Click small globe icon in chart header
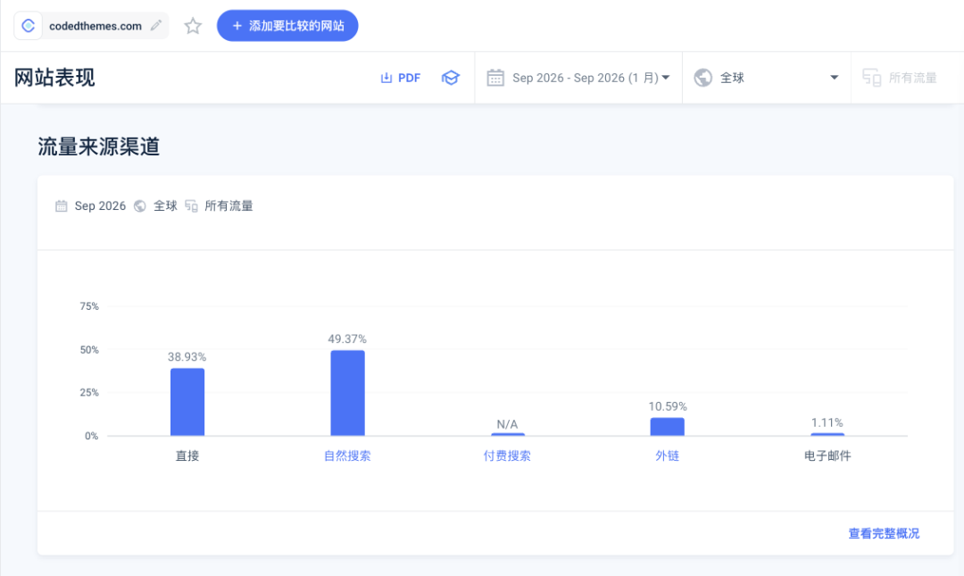Screen dimensions: 964x576 139,206
